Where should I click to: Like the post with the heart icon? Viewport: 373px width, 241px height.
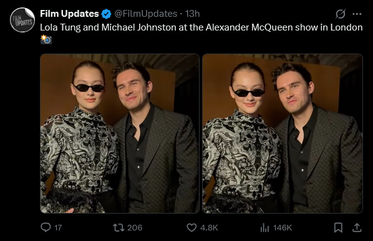[x=191, y=227]
